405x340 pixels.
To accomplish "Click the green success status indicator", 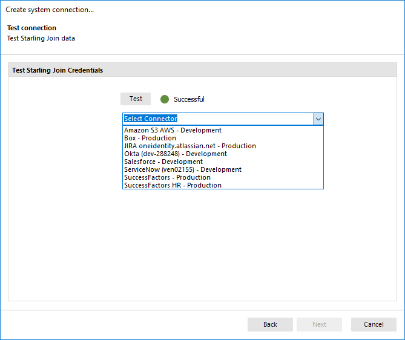I will click(164, 99).
